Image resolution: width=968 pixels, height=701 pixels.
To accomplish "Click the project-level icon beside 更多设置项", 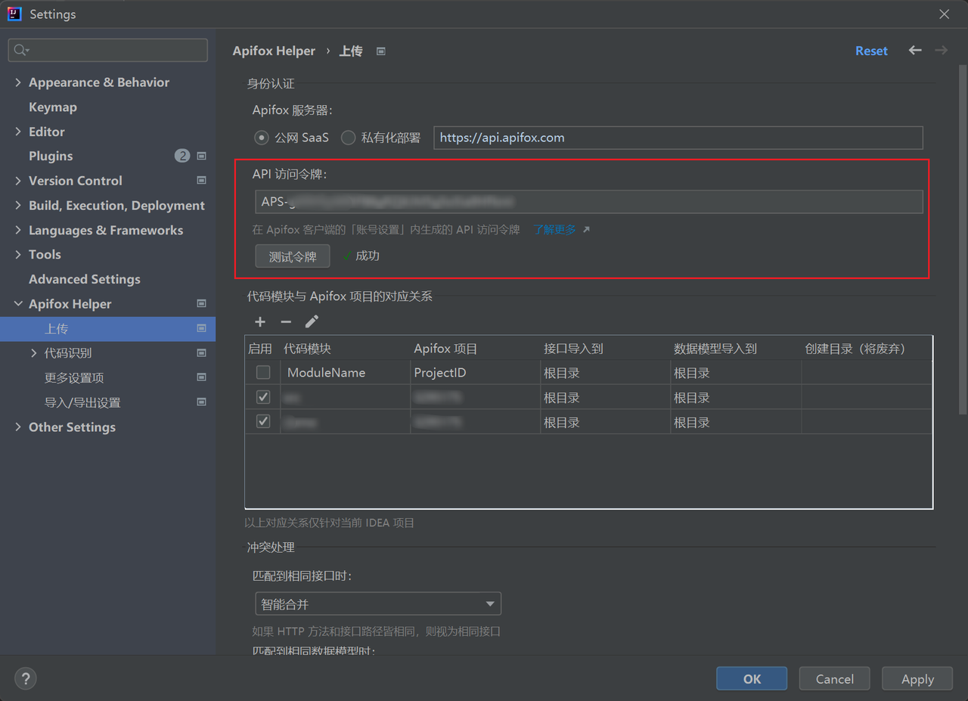I will pyautogui.click(x=201, y=377).
